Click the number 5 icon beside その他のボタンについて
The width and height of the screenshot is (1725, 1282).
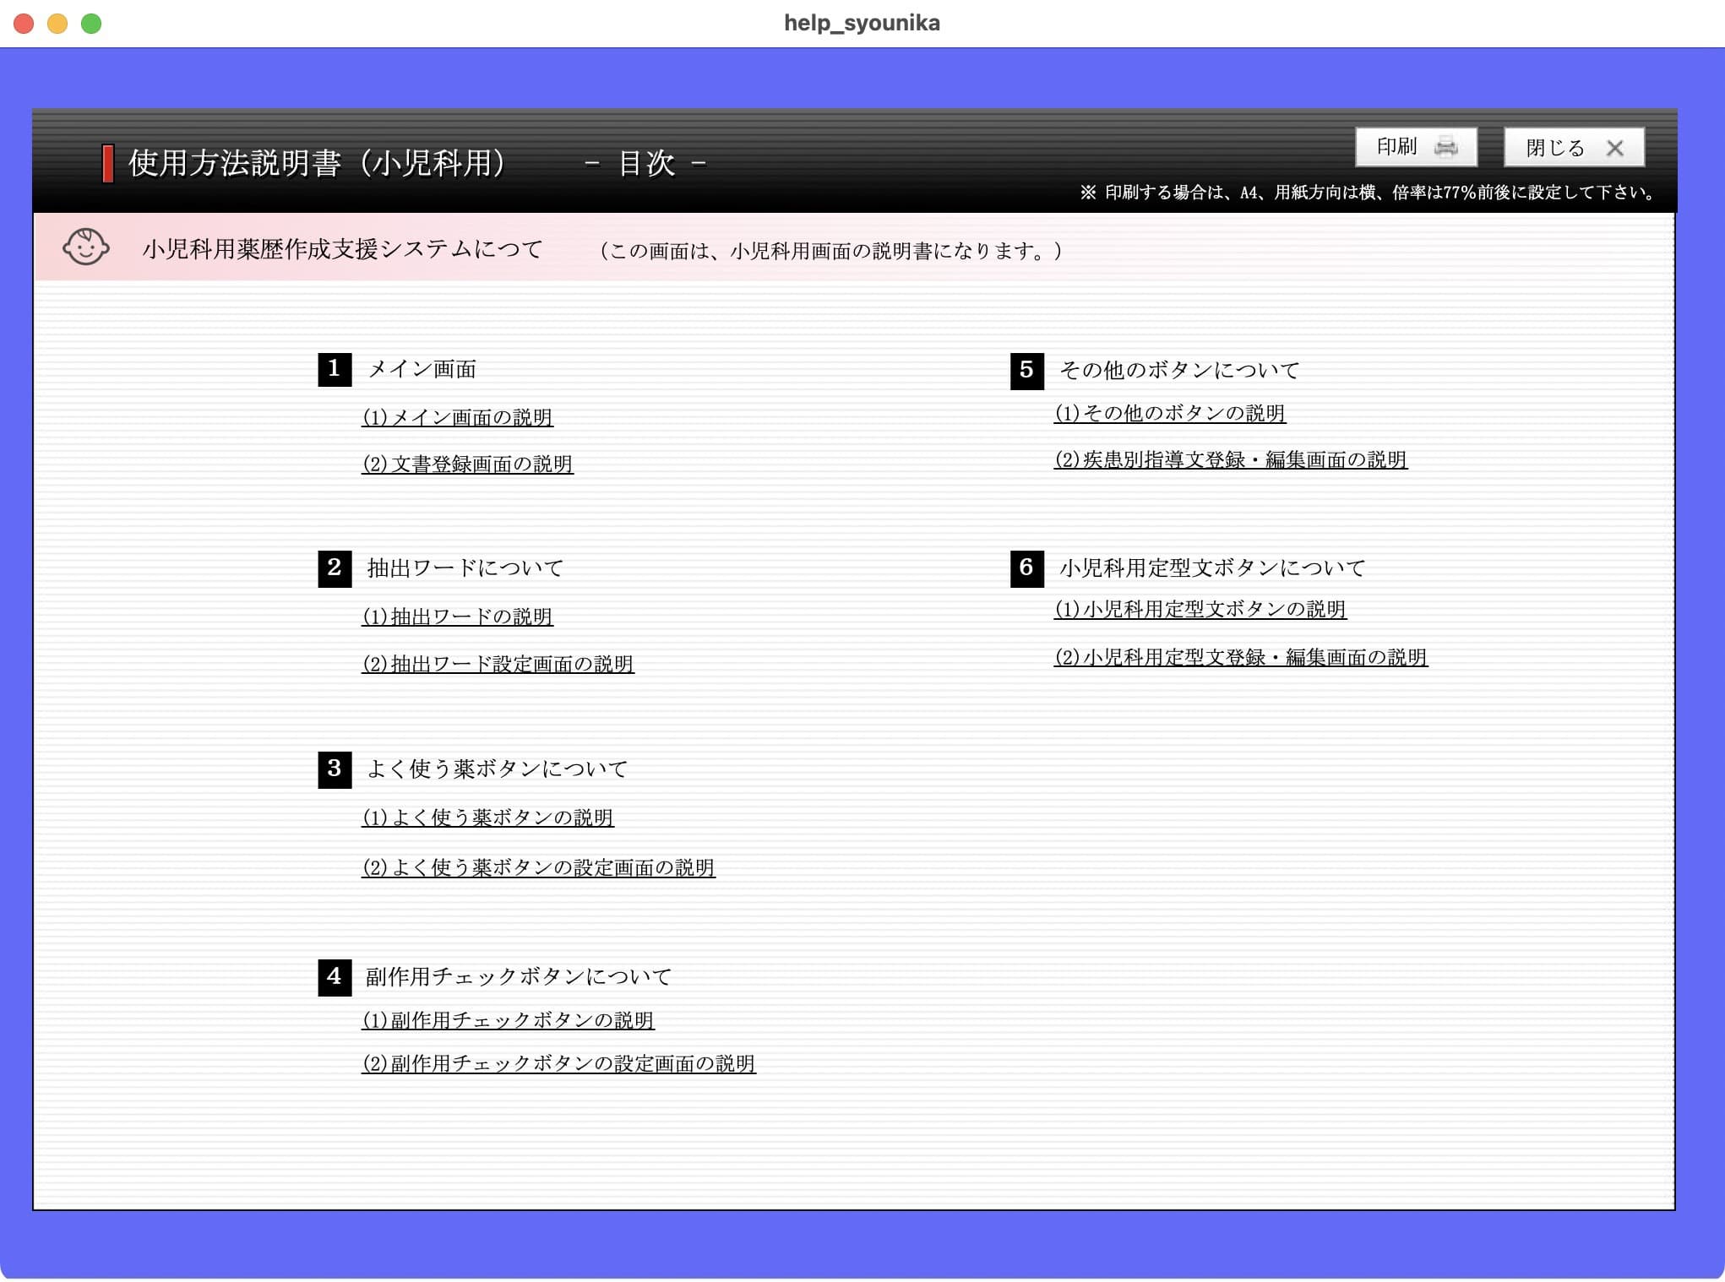coord(1026,369)
